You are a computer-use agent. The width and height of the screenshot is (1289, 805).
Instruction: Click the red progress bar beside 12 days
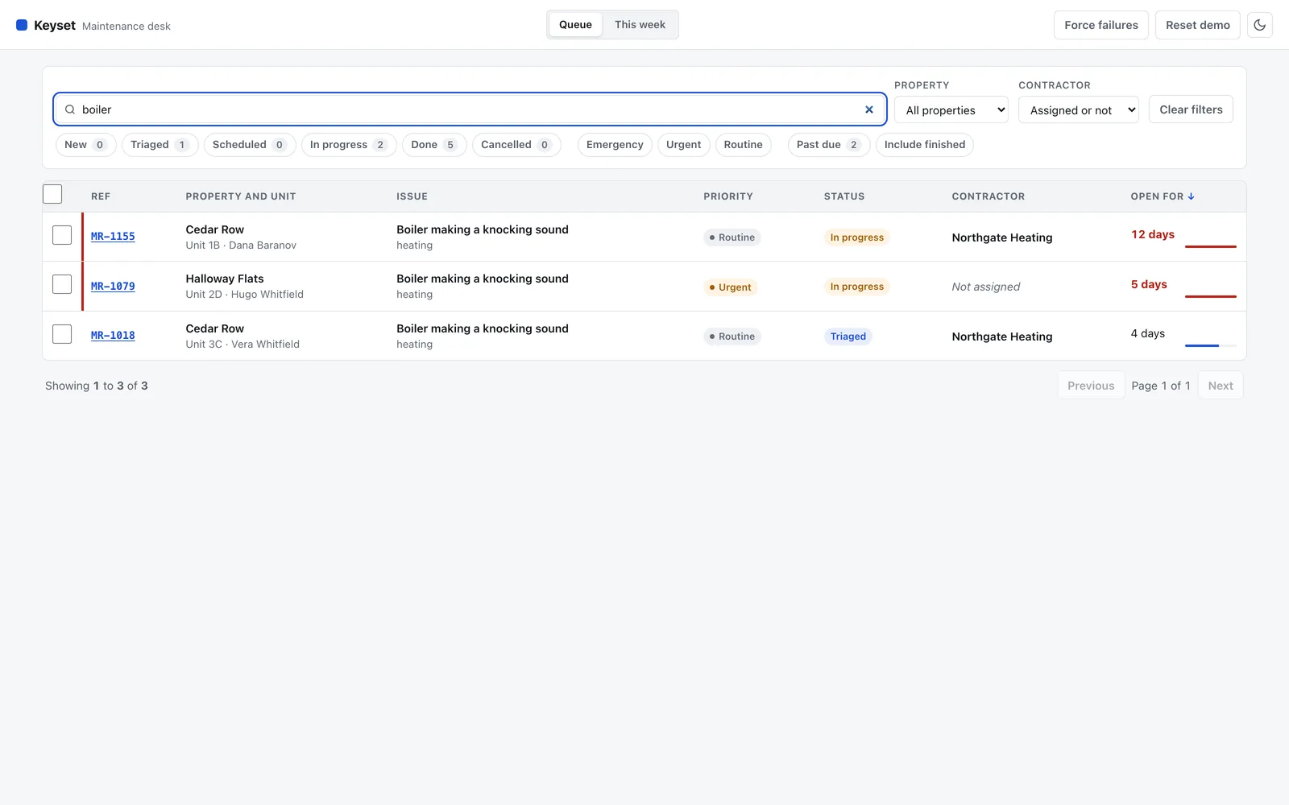pyautogui.click(x=1210, y=246)
